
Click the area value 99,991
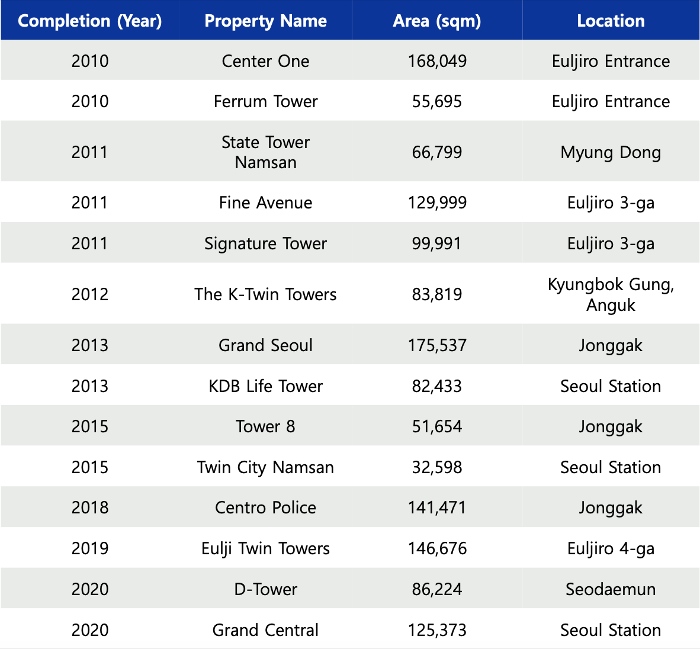click(x=437, y=244)
